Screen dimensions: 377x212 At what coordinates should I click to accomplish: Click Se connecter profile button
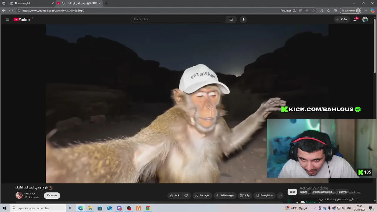(x=350, y=11)
